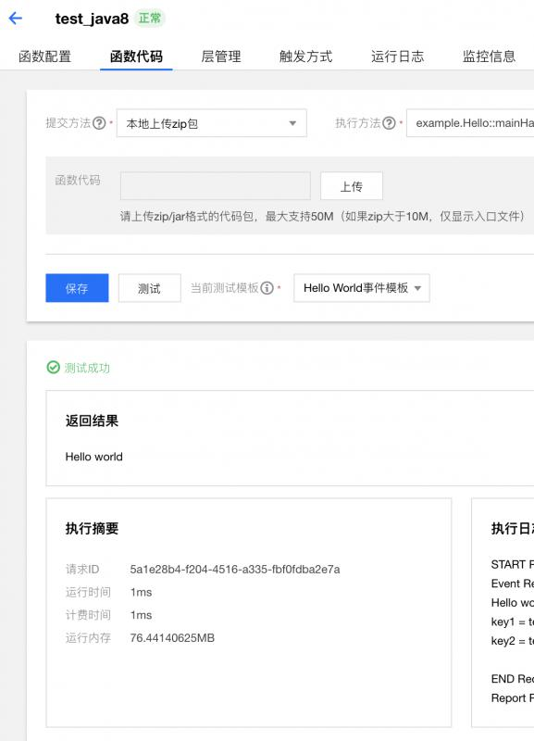Switch to the 函数配置 tab
This screenshot has width=534, height=741.
coord(44,57)
